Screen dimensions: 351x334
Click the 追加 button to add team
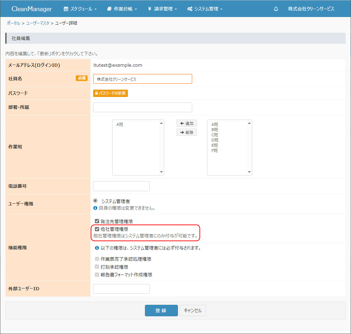tap(187, 124)
